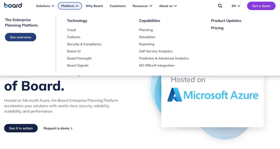
Task: Click the Board logo in header
Action: tap(13, 5)
